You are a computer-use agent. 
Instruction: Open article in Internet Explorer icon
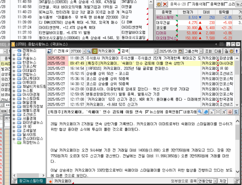206,112
